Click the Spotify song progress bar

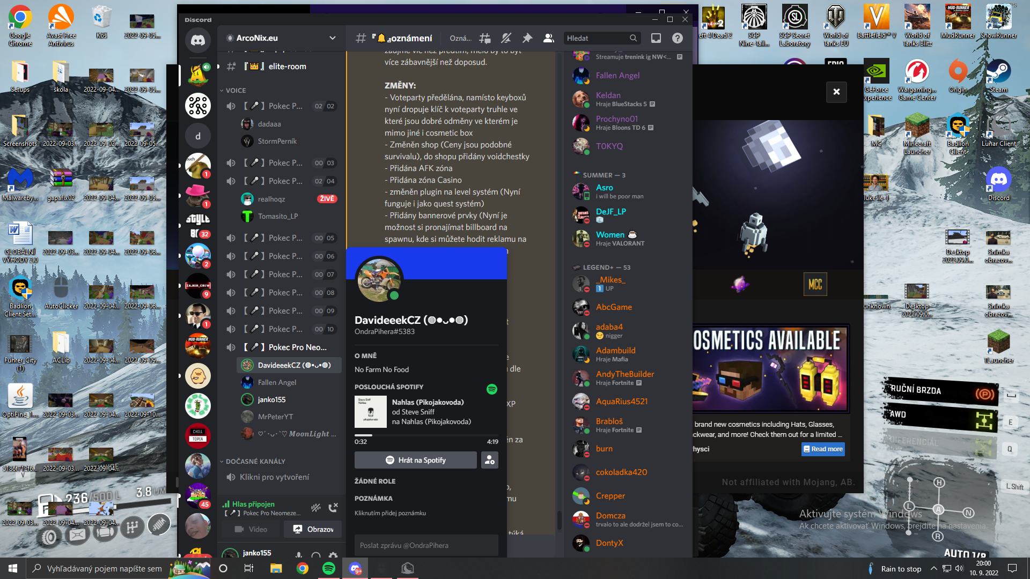point(426,435)
